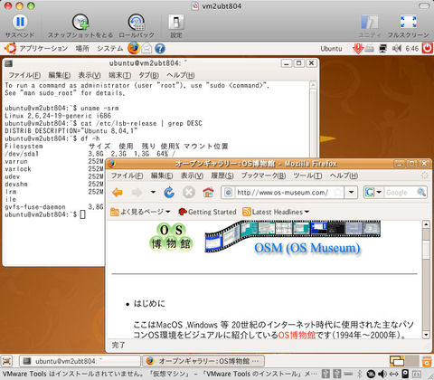The width and height of the screenshot is (434, 380).
Task: Click the VMware status bar network arrows icon
Action: (x=394, y=374)
